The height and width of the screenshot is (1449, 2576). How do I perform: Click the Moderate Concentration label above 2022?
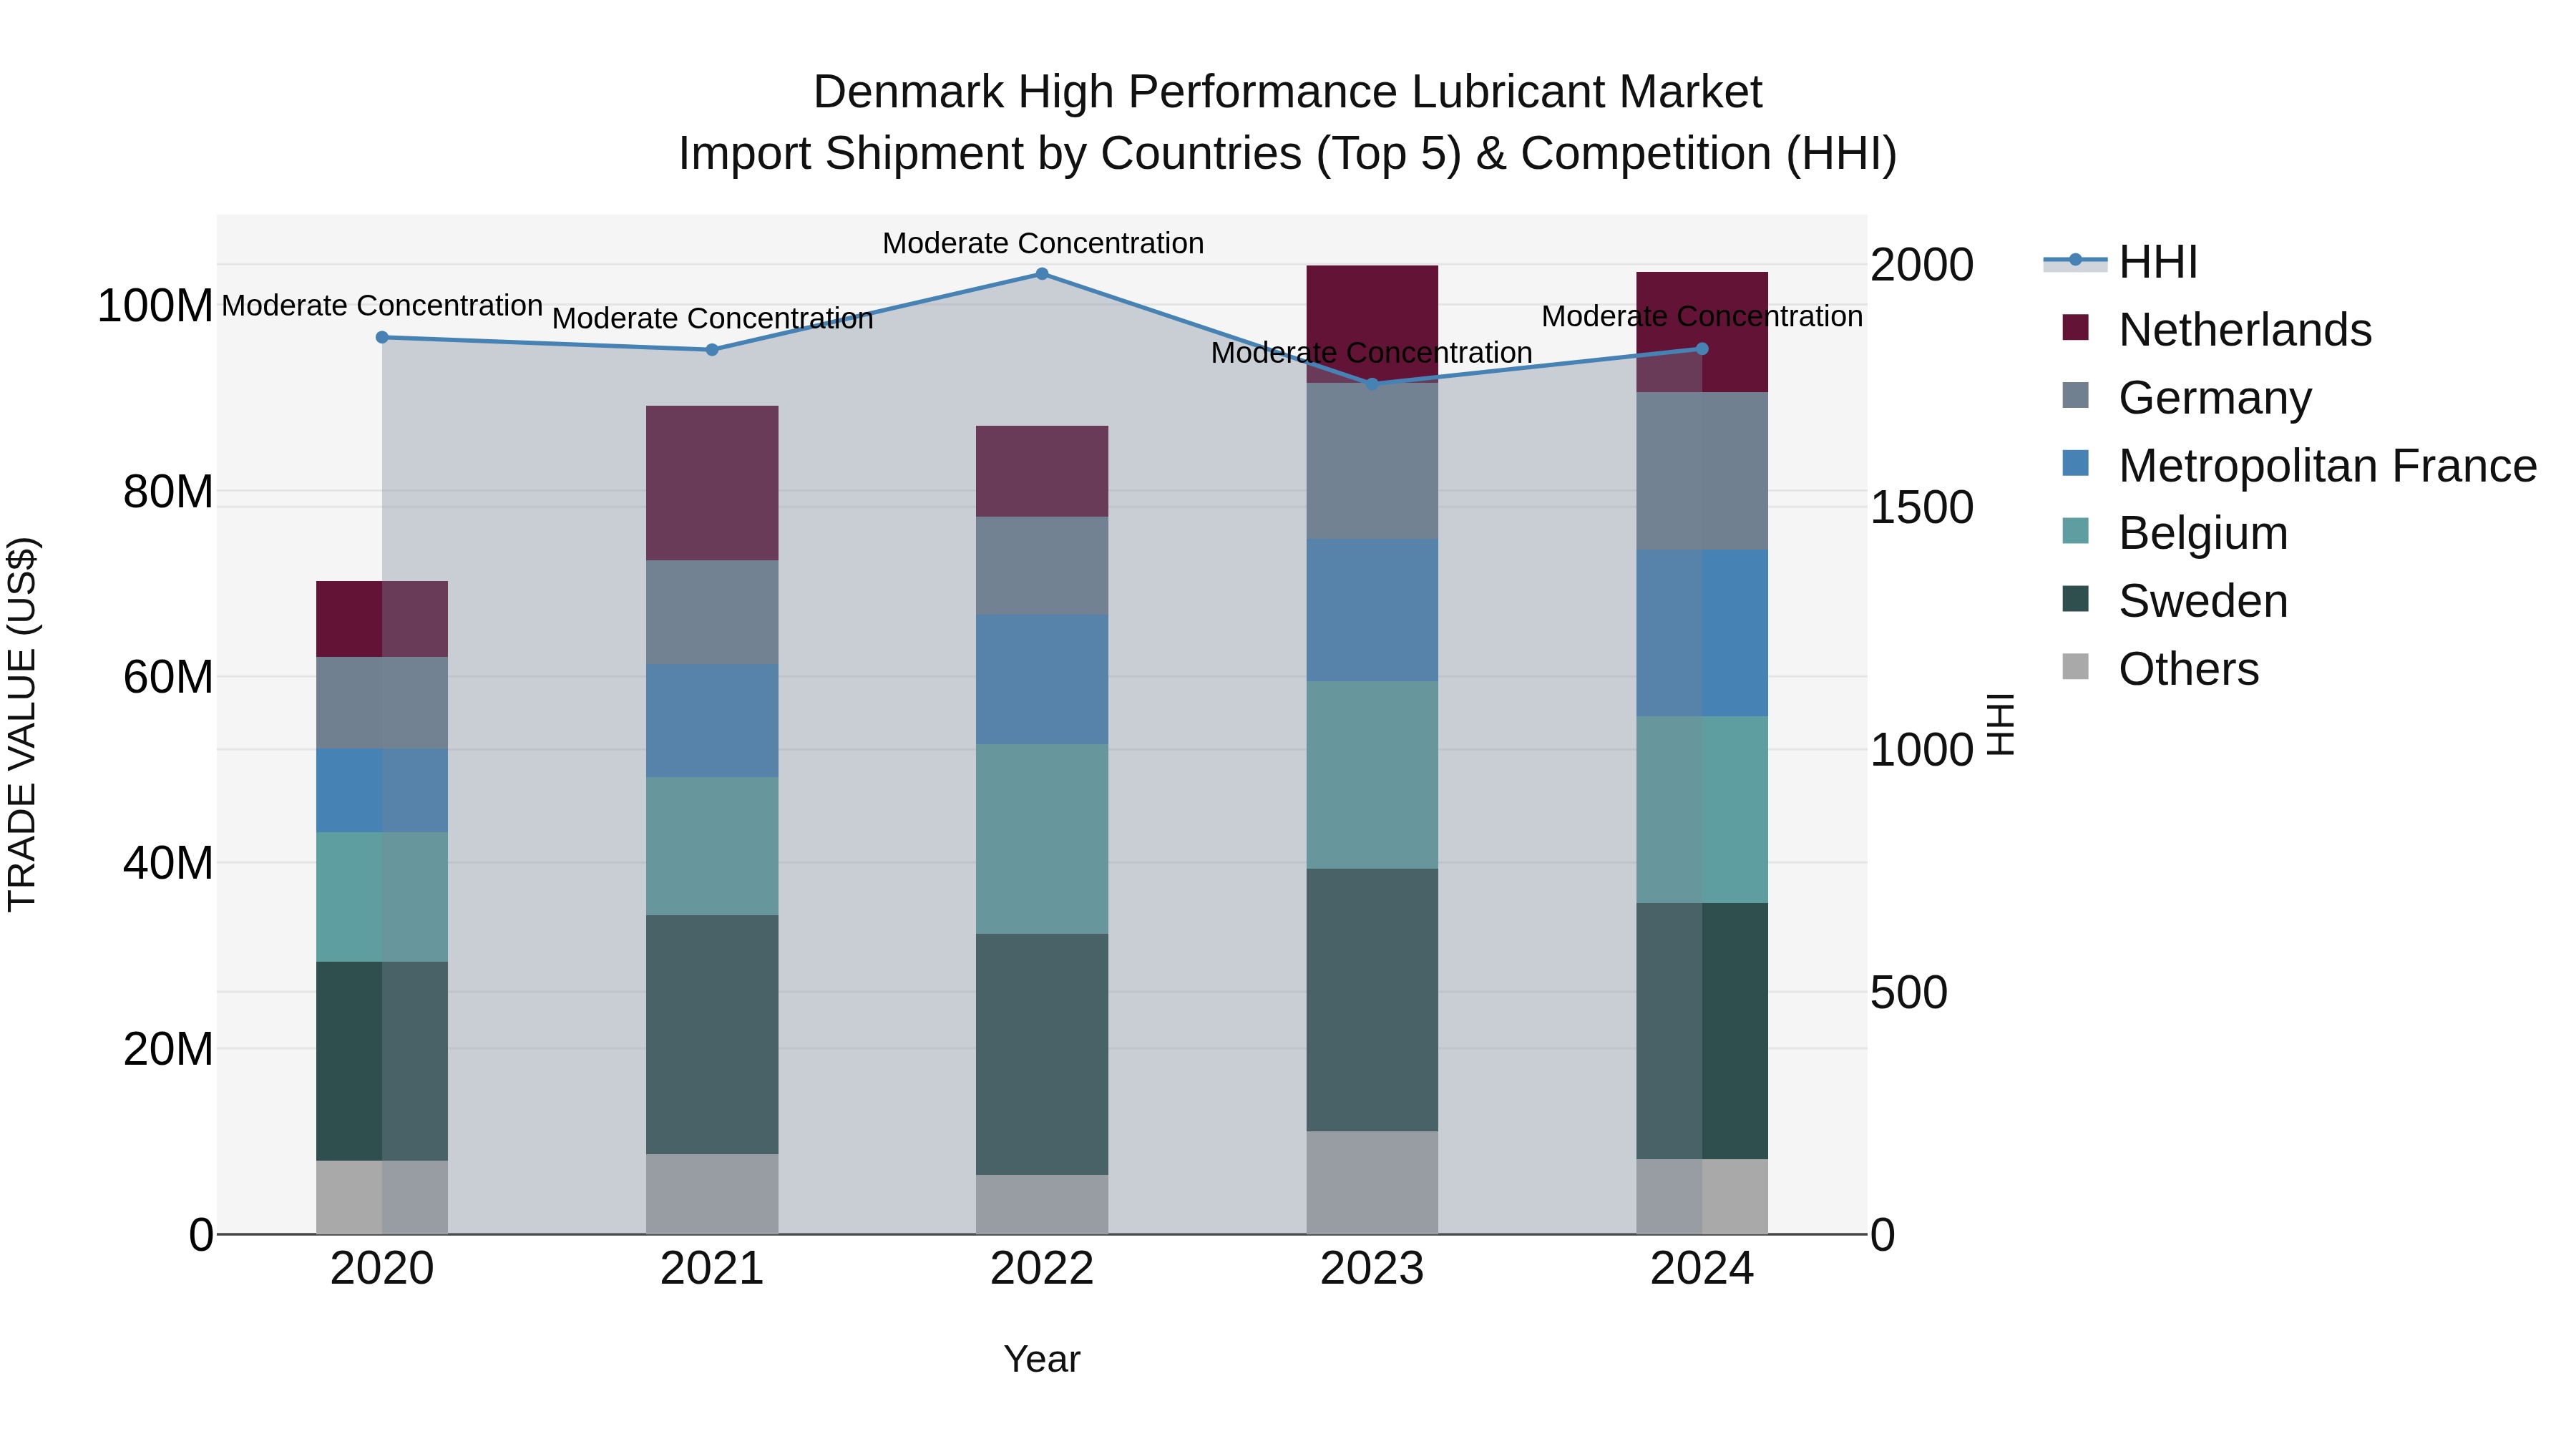click(1043, 243)
